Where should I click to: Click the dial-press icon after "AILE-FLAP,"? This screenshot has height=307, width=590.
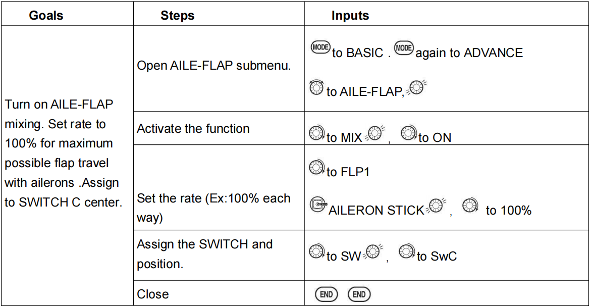tap(417, 87)
